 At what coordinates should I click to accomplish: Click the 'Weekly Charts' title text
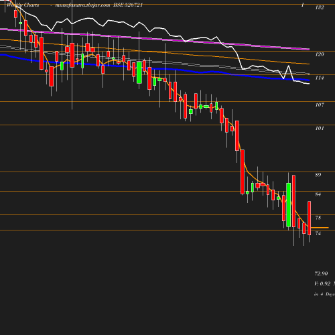pos(23,5)
